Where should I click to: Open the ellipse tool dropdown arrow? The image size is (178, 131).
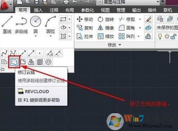pos(69,28)
